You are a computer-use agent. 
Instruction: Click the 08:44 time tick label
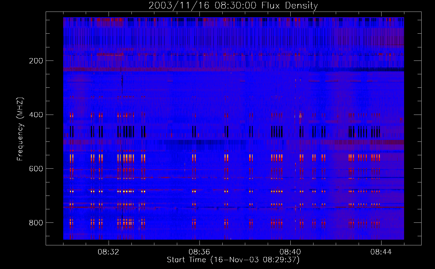click(381, 252)
